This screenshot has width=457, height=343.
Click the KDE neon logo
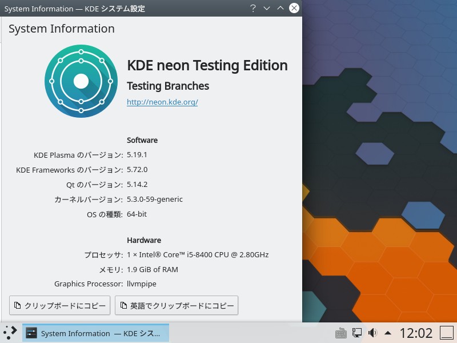pyautogui.click(x=81, y=81)
